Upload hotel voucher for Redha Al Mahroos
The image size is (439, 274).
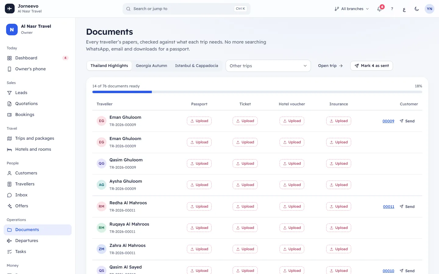pyautogui.click(x=292, y=206)
